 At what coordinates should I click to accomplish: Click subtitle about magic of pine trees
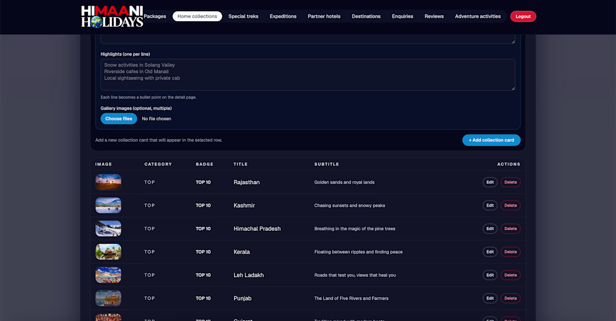354,229
